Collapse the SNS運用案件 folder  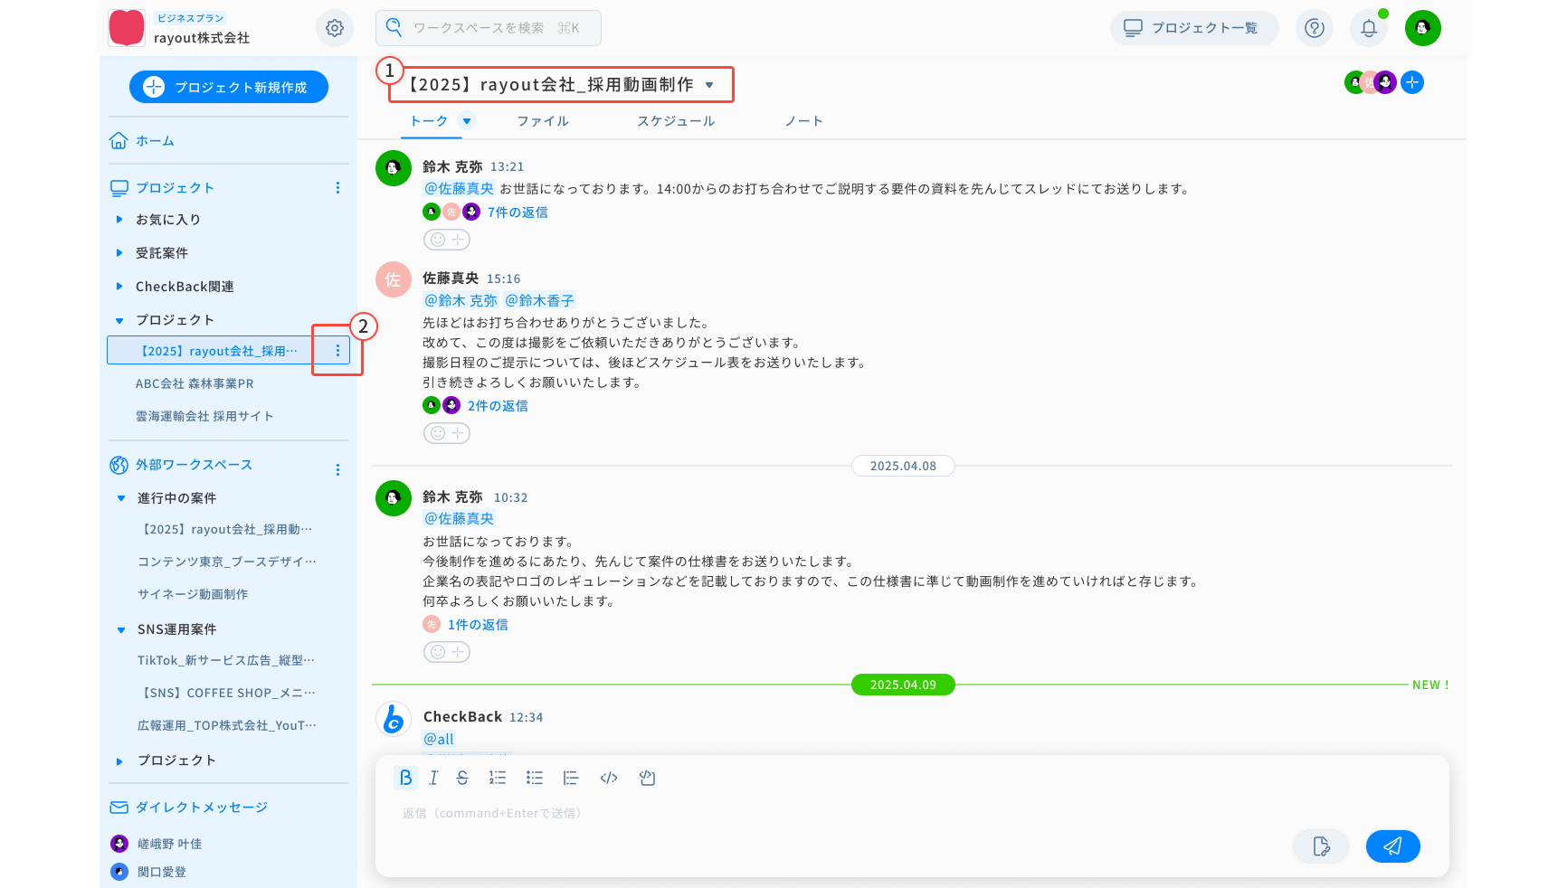click(x=121, y=629)
